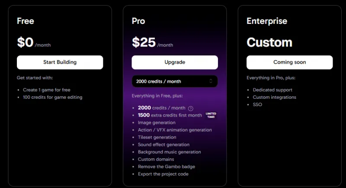Click the Start Building button
Viewport: 346px width, 188px height.
point(60,62)
